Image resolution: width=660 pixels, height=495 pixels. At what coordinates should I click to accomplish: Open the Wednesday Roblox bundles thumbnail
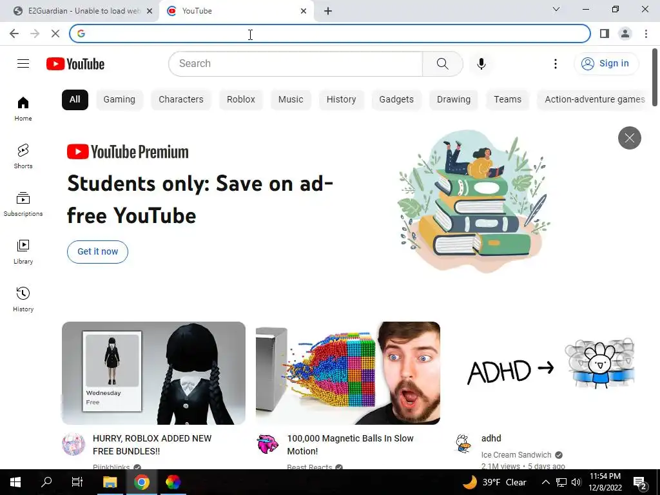pos(153,373)
